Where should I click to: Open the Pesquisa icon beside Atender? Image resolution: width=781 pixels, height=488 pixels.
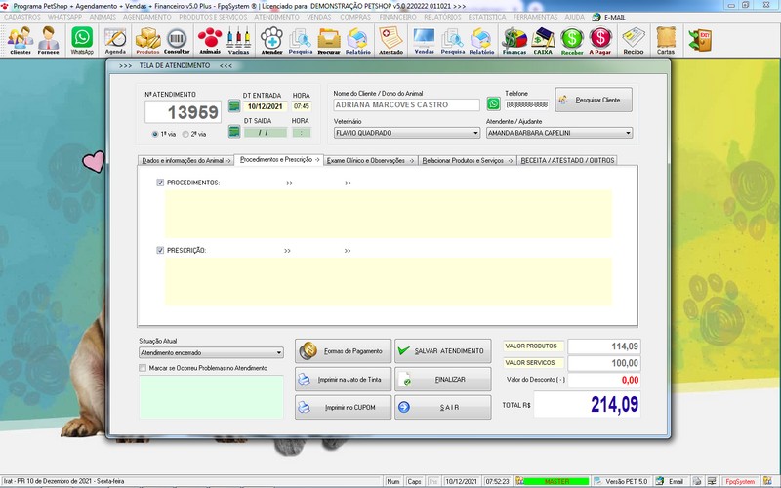coord(301,40)
